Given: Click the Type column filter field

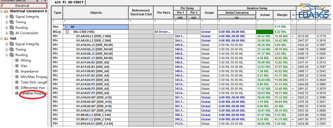Looking at the screenshot, I should click(57, 21).
